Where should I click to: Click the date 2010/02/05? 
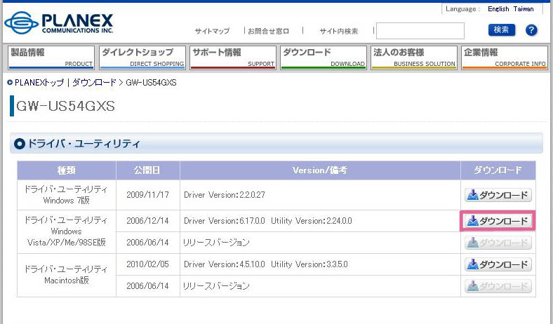147,264
